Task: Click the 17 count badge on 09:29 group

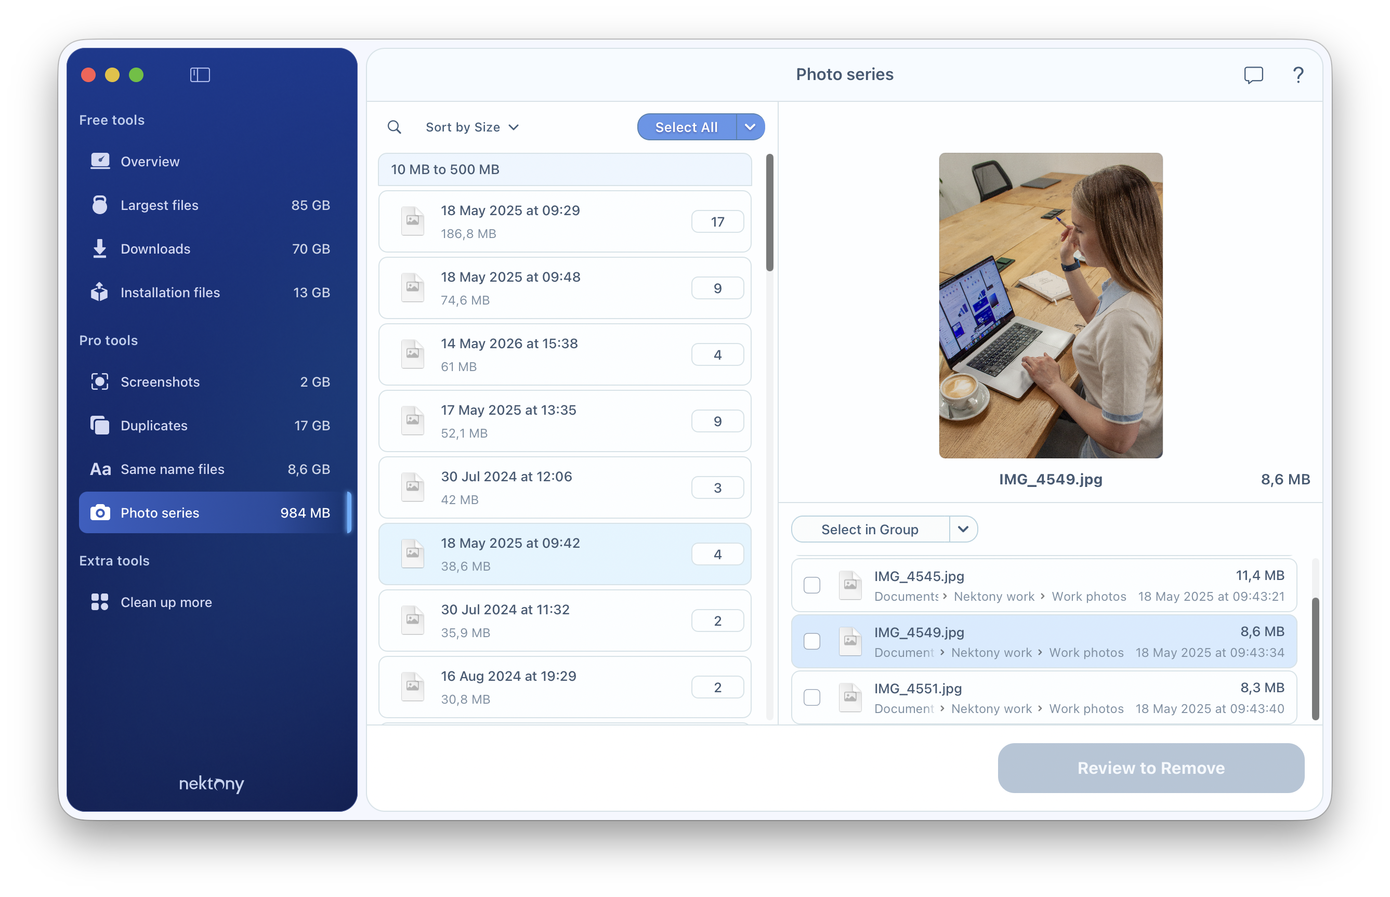Action: (717, 221)
